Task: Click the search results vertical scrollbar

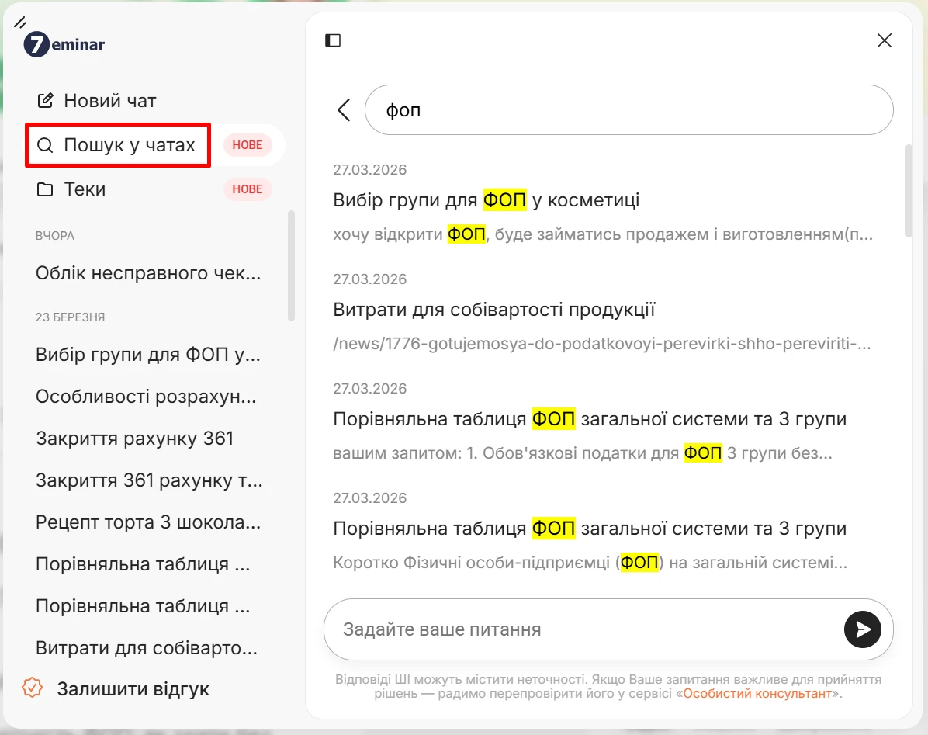Action: coord(909,190)
